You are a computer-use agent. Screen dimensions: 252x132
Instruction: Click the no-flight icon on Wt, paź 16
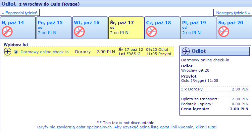tap(79, 32)
